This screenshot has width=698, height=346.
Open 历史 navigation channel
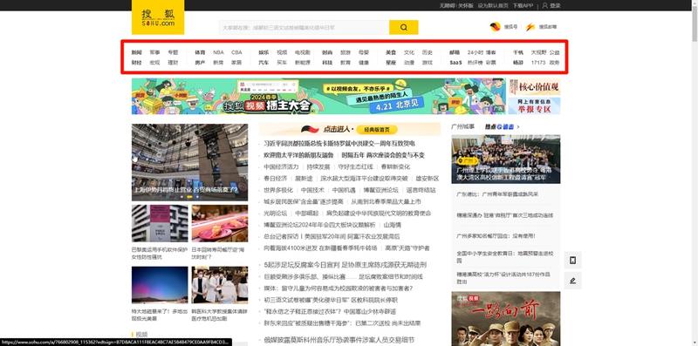pos(427,52)
